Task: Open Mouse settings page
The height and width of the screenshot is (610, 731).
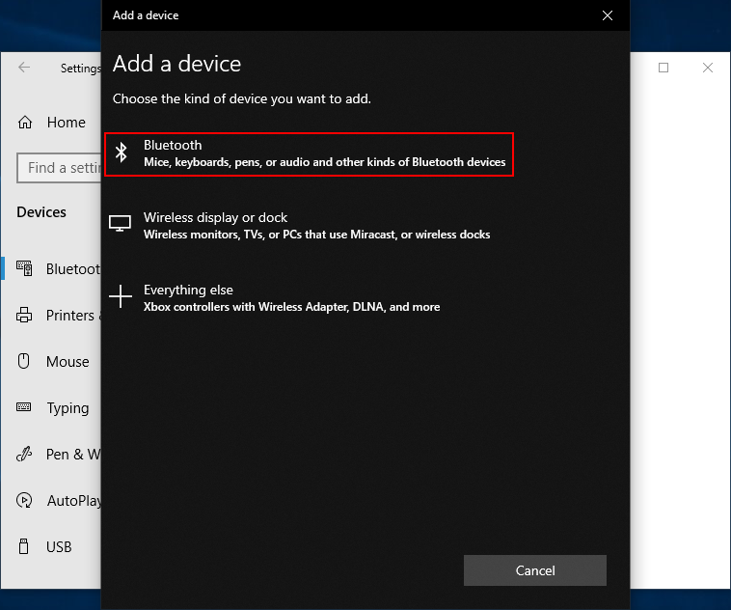Action: [x=68, y=362]
